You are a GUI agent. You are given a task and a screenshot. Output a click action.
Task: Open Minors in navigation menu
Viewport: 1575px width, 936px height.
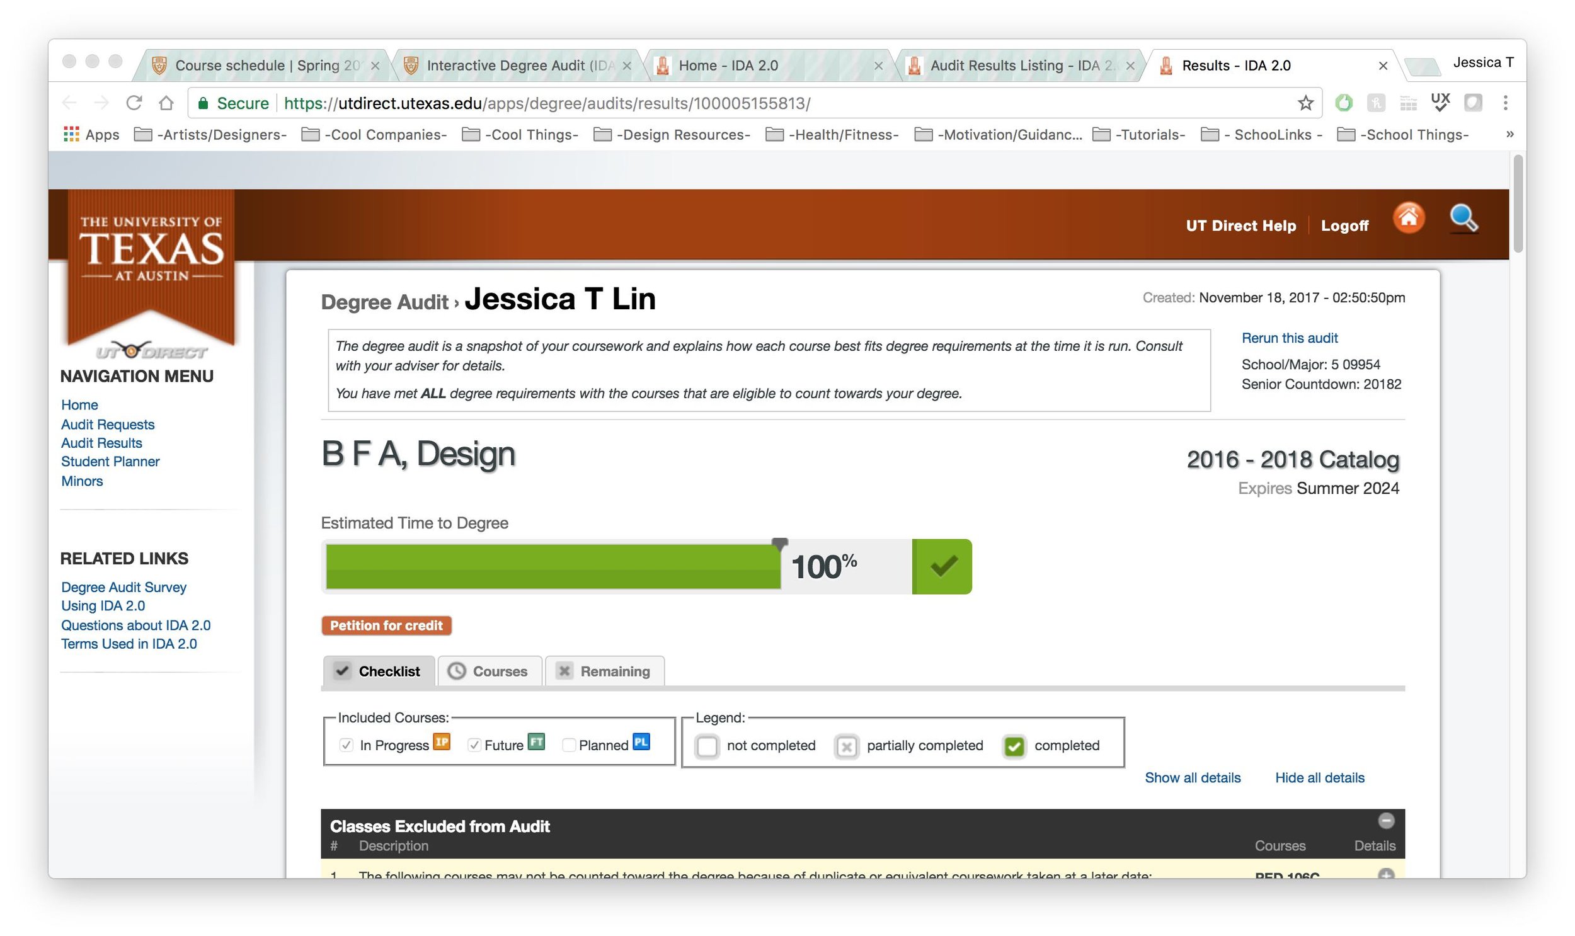[82, 481]
